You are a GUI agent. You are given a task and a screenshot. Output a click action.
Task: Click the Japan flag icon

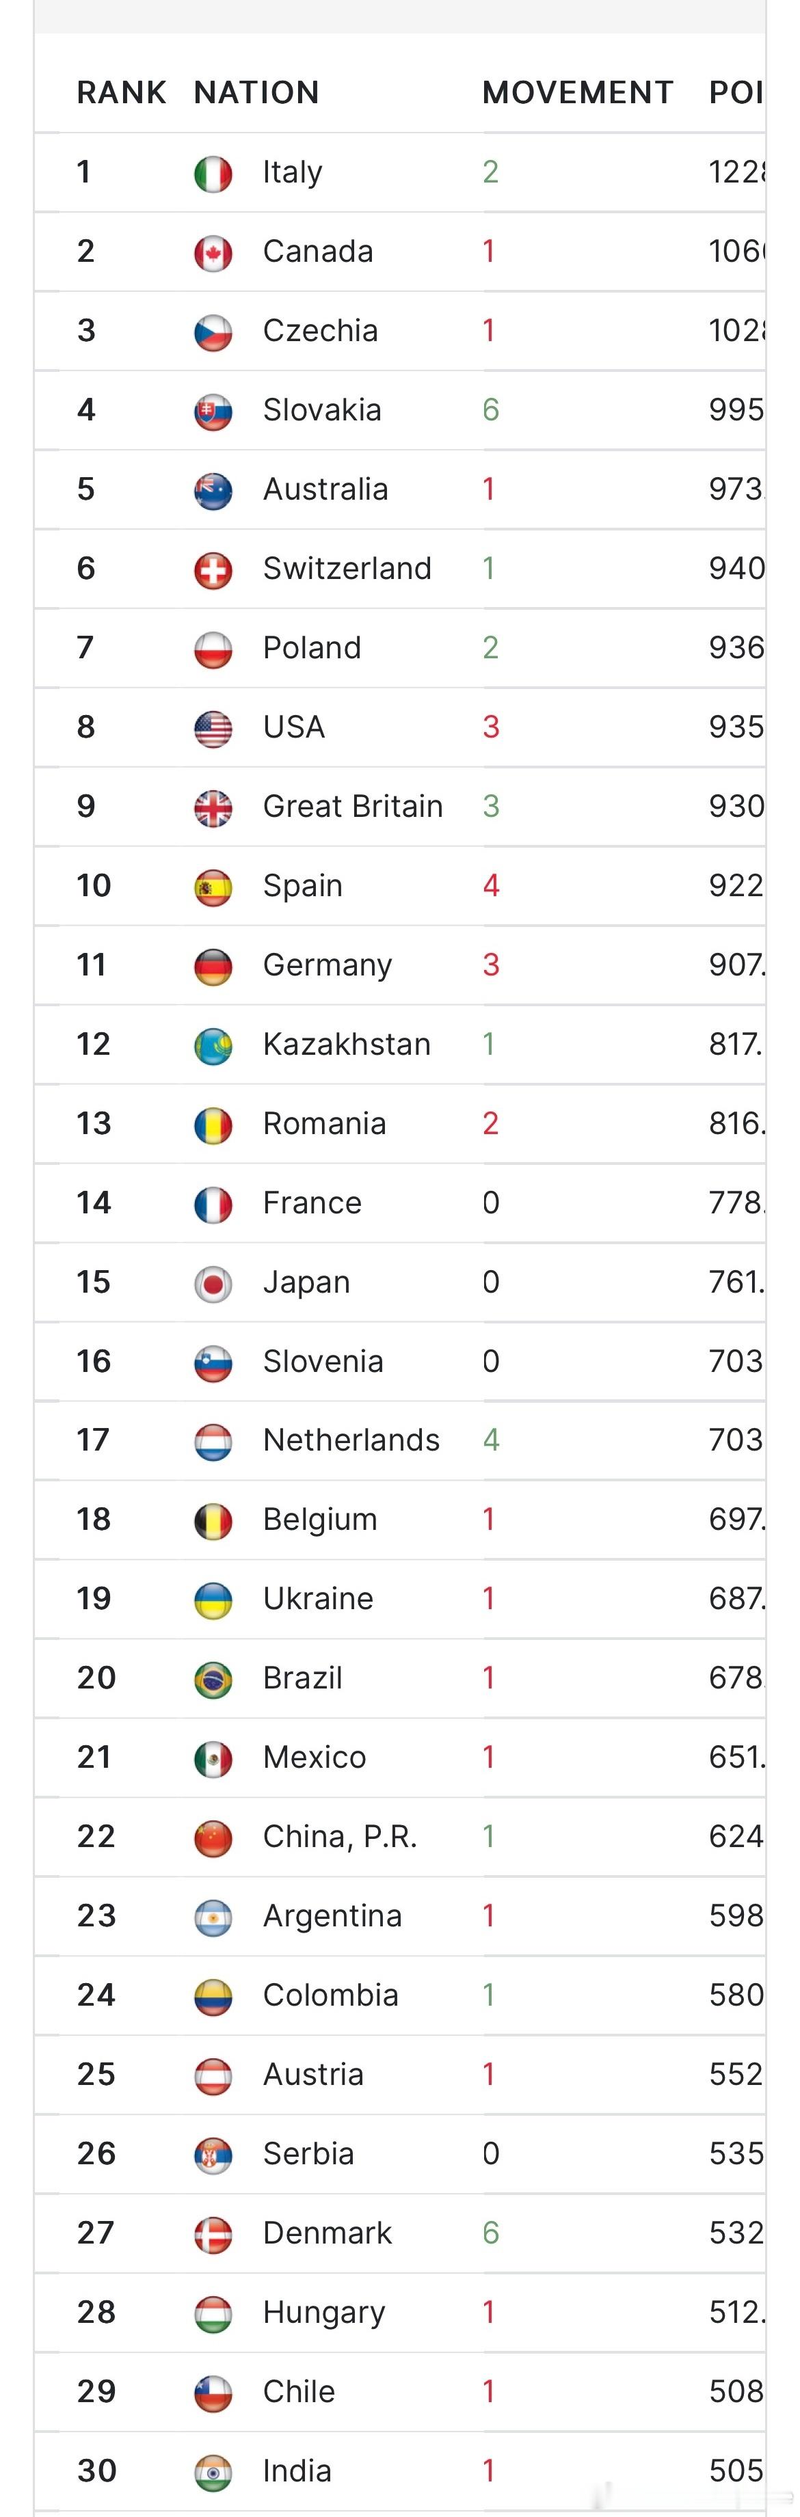point(213,1283)
